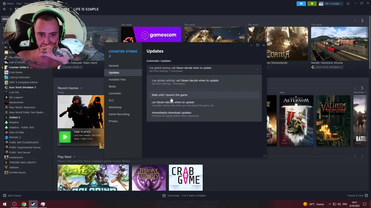
Task: Expand Recent Games dropdown chevron
Action: [81, 88]
